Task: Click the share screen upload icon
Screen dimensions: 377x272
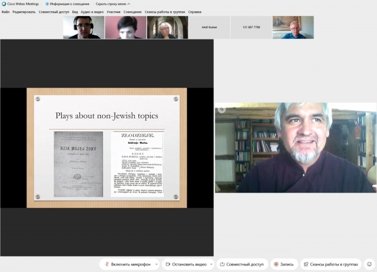Action: [223, 264]
